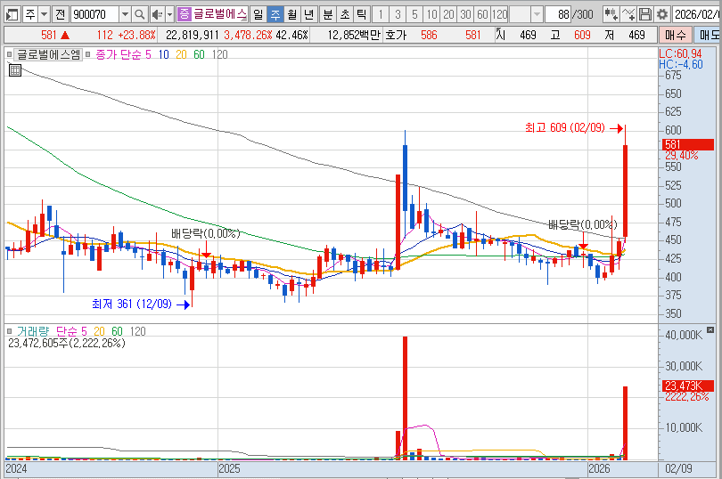Click the speaker sound icon

point(158,15)
